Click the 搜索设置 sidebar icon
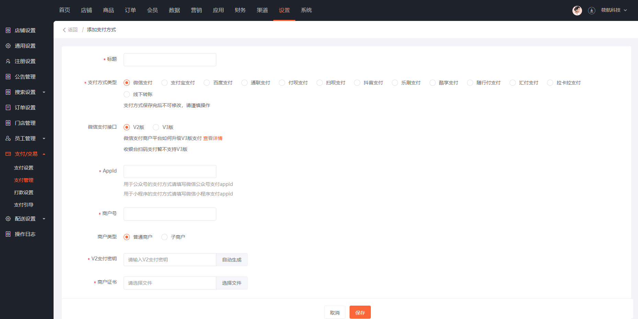The width and height of the screenshot is (638, 319). (x=8, y=92)
